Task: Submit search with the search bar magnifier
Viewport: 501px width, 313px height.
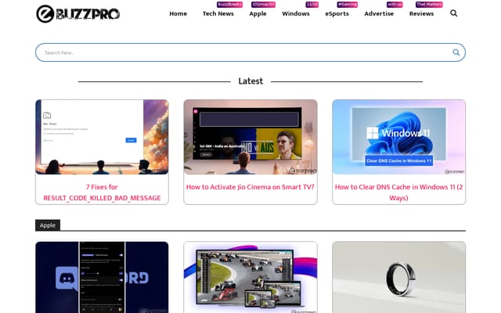Action: pyautogui.click(x=456, y=52)
